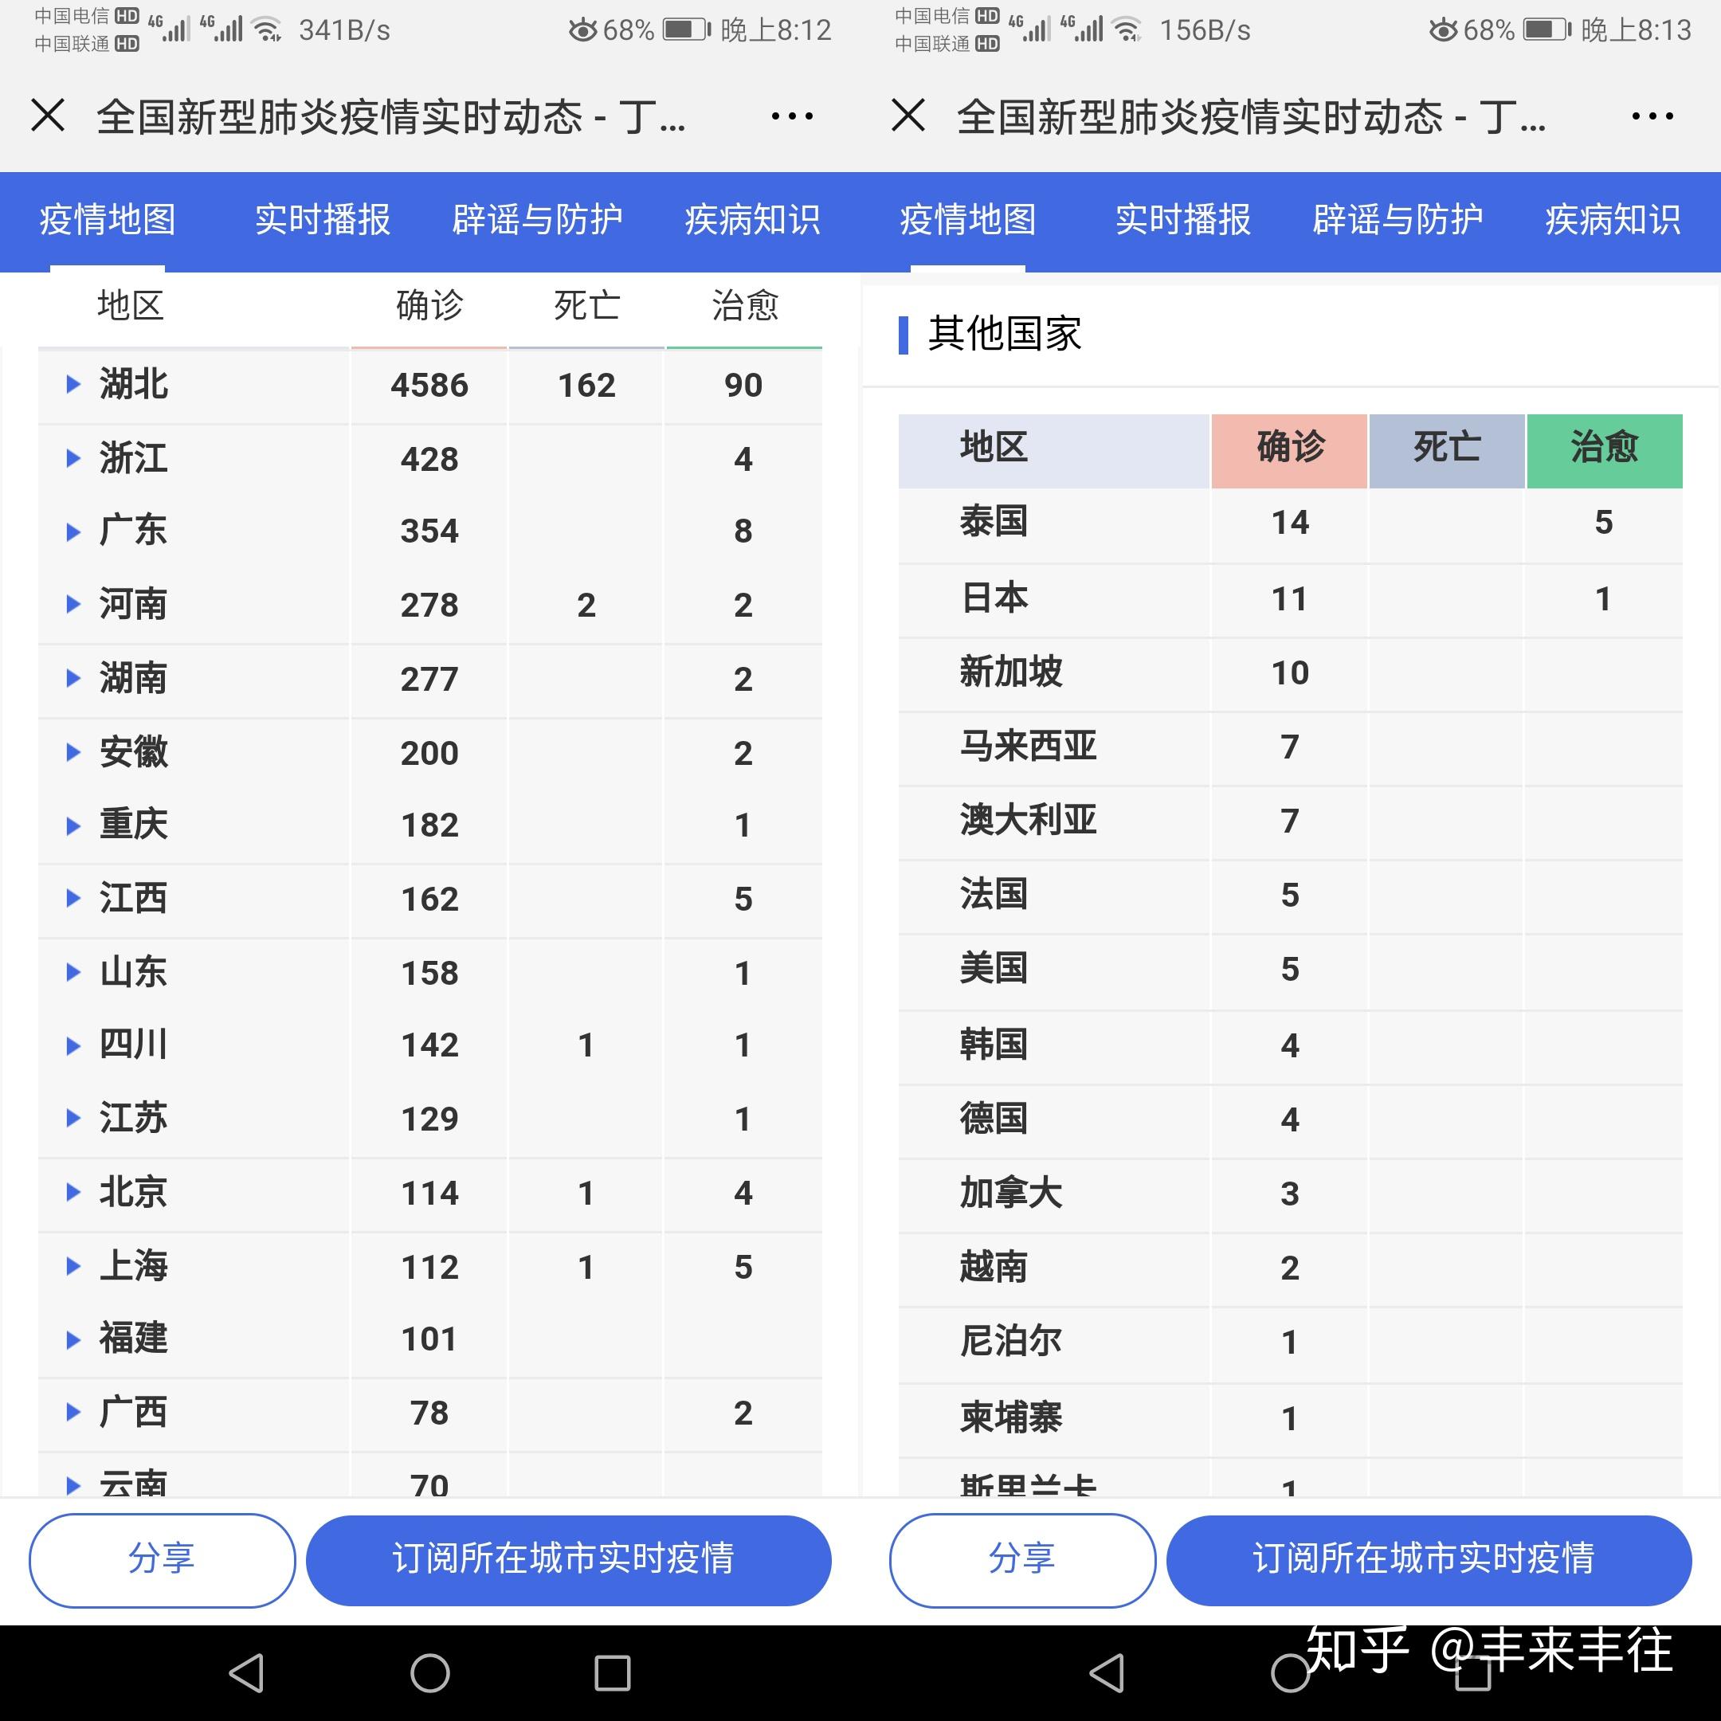The height and width of the screenshot is (1721, 1721).
Task: Switch to 疫情地图 tab on right phone
Action: click(967, 219)
